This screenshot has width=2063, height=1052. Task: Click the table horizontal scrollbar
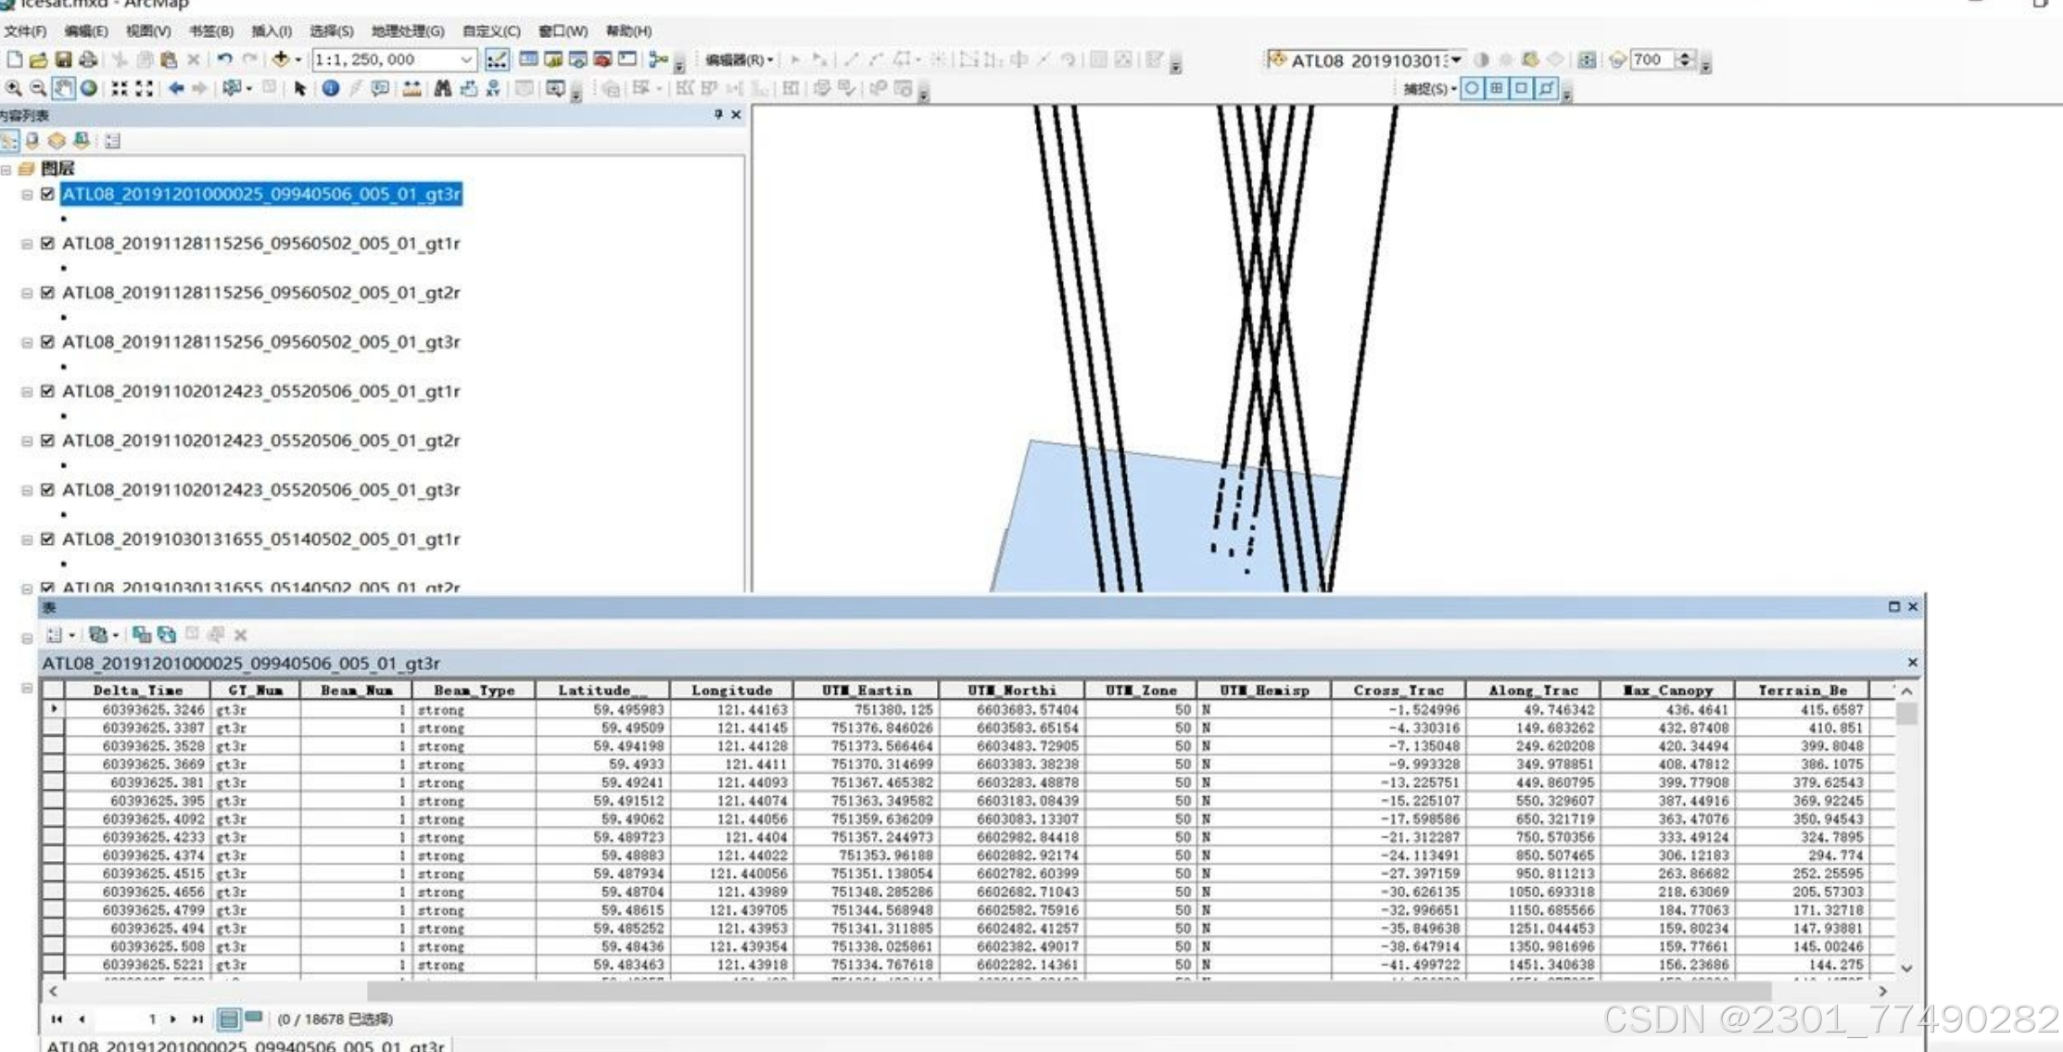coord(1066,991)
